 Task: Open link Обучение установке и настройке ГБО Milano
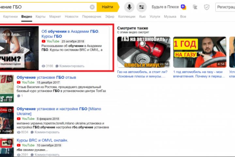point(59,111)
